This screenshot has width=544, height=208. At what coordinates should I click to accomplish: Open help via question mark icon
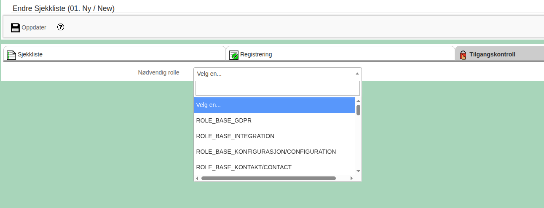(x=61, y=27)
